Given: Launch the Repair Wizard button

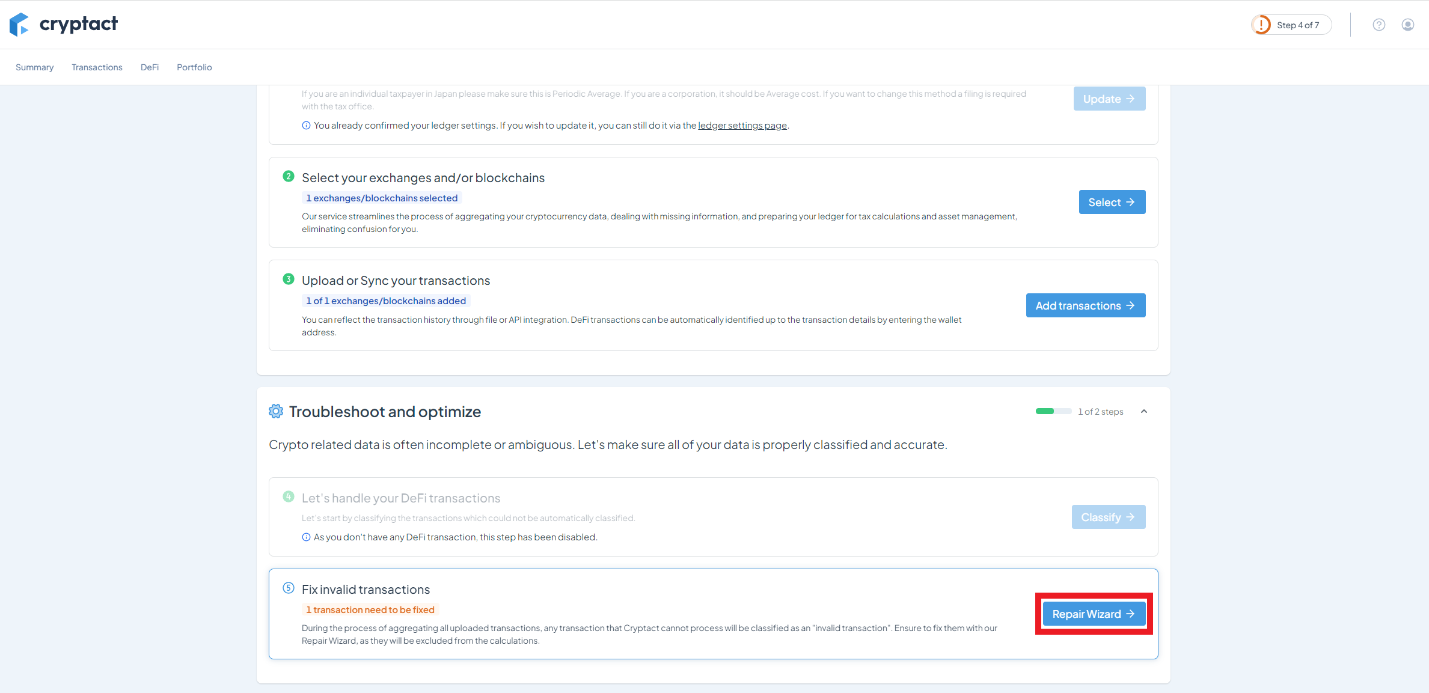Looking at the screenshot, I should tap(1094, 614).
